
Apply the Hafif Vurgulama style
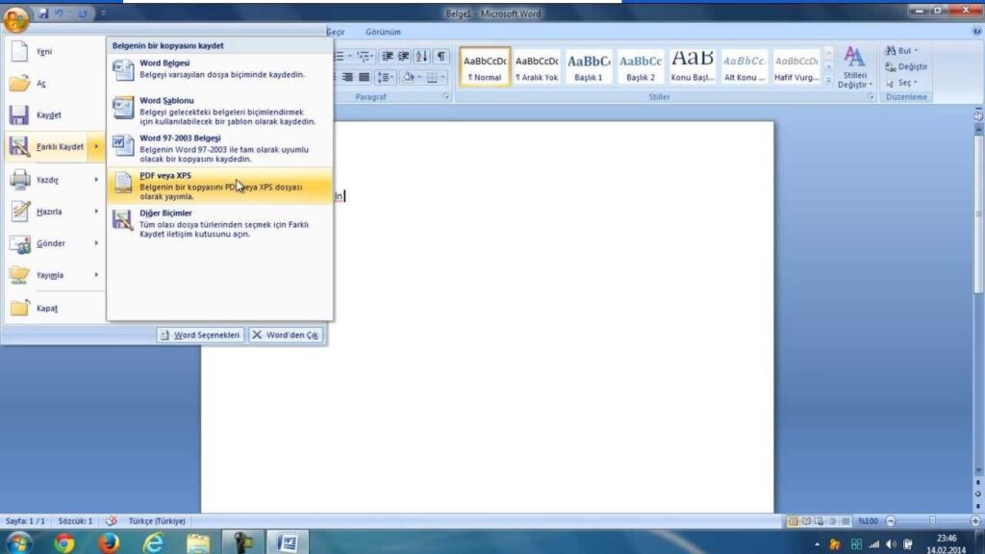(x=796, y=66)
